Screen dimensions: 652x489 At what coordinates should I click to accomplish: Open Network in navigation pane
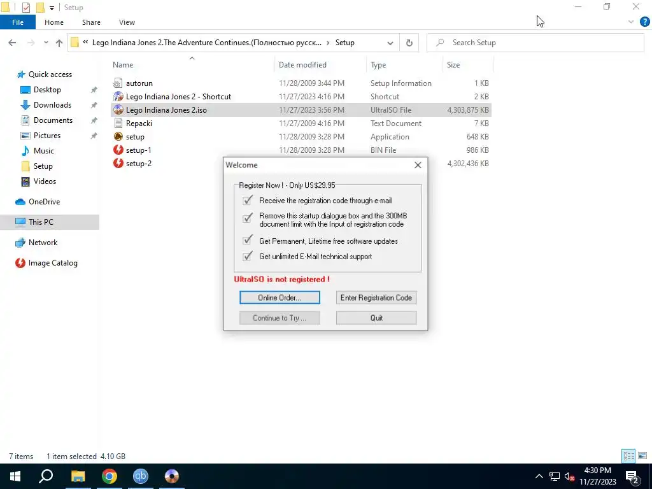43,243
